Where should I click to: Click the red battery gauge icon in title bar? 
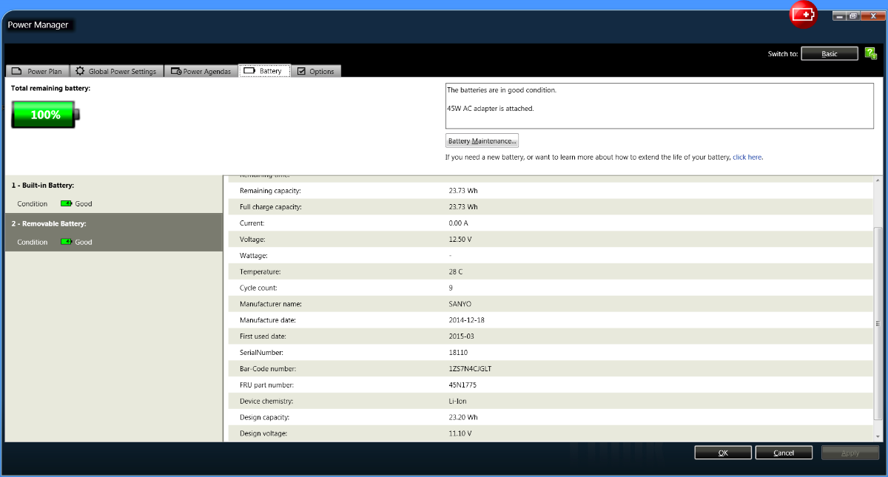[803, 16]
